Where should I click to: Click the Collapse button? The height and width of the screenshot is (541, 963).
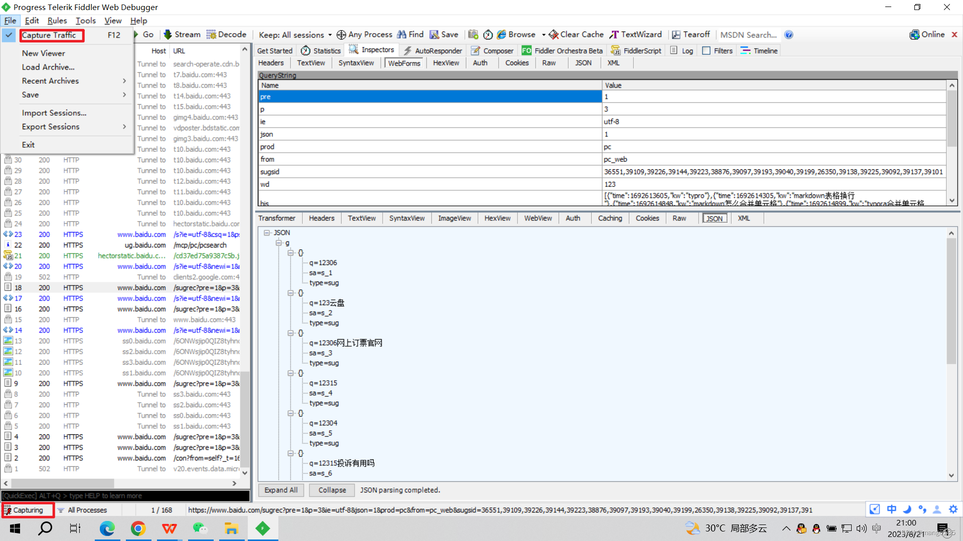pyautogui.click(x=332, y=490)
